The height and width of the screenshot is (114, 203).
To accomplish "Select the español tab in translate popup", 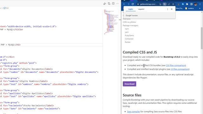I will tap(141, 9).
